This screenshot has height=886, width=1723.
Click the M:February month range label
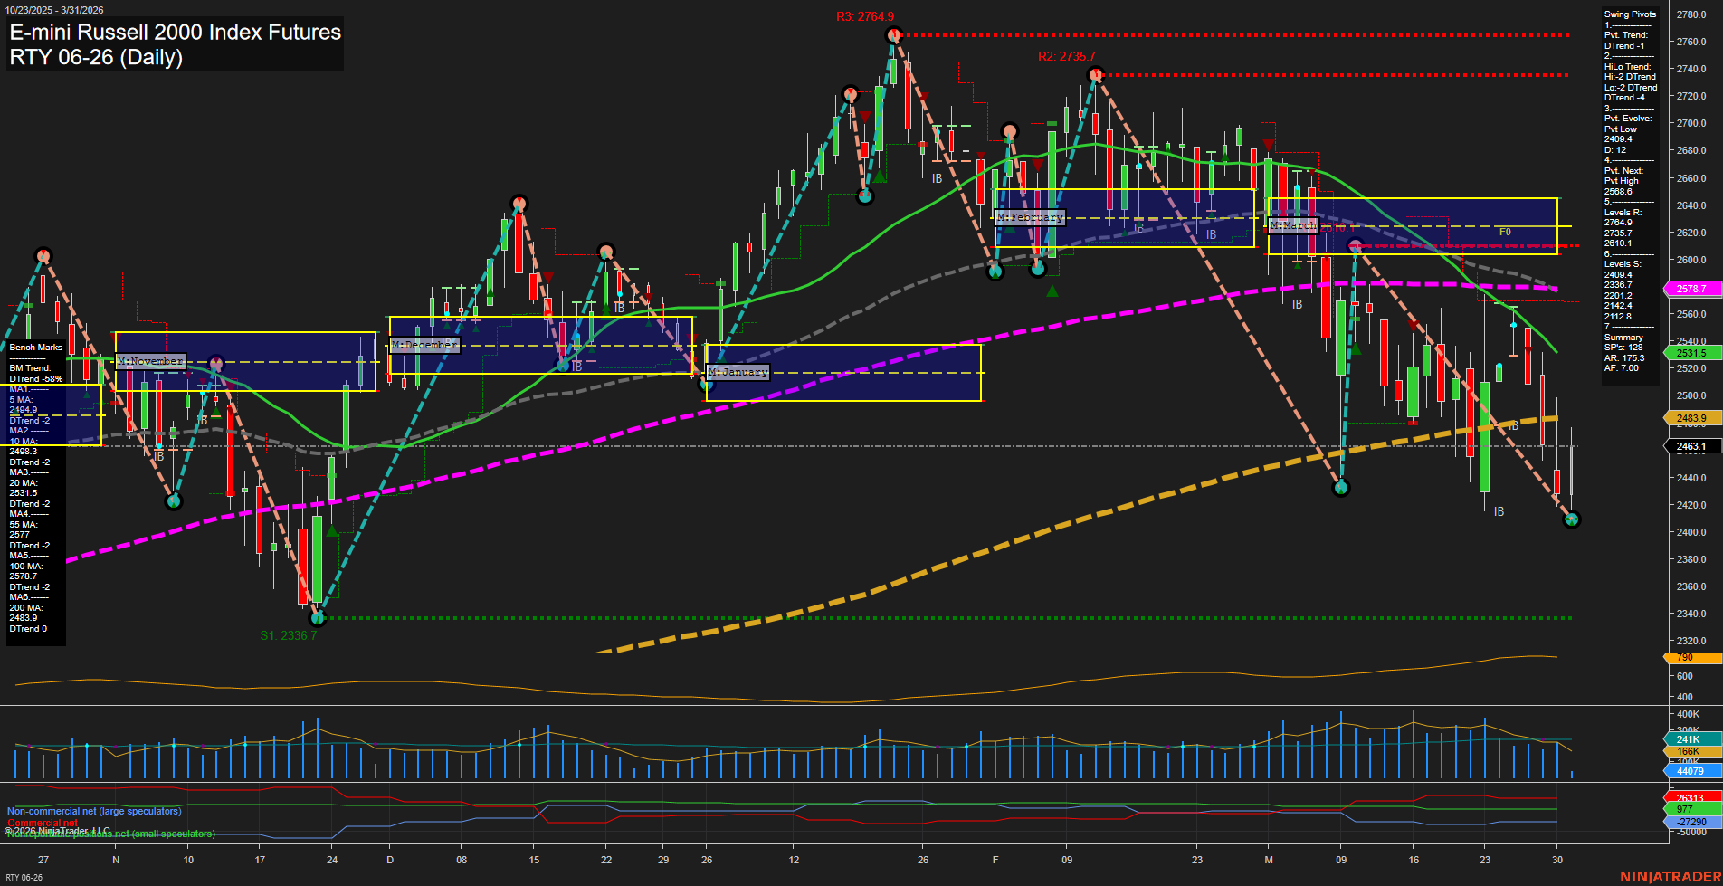1032,217
